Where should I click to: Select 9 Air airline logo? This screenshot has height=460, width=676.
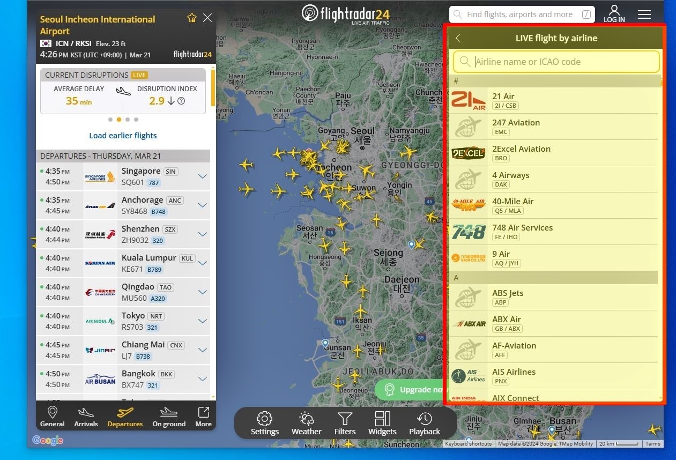469,258
